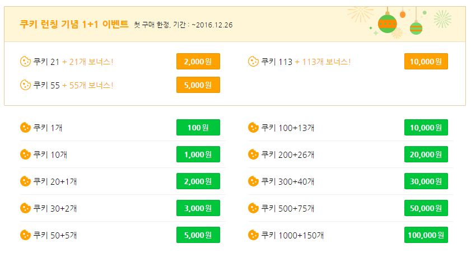Click the ornament decoration in event banner
The image size is (471, 276).
coord(386,23)
